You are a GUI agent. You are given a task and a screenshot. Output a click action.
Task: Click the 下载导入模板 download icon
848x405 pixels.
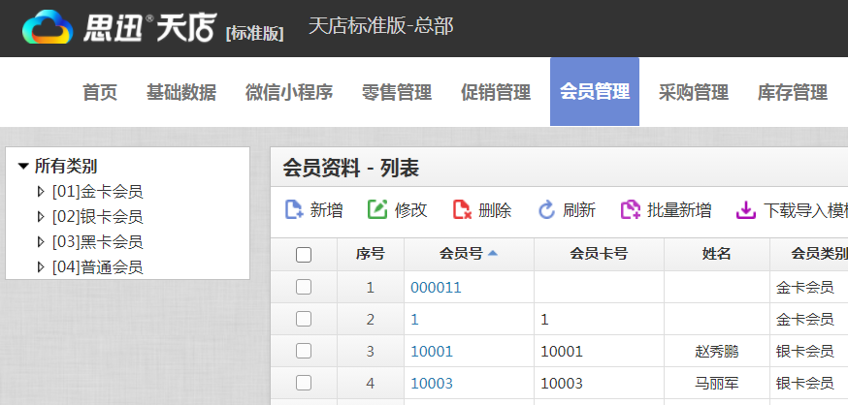click(x=746, y=209)
